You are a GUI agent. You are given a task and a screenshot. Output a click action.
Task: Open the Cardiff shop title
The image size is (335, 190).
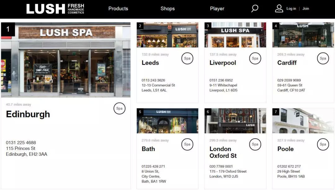click(x=287, y=63)
